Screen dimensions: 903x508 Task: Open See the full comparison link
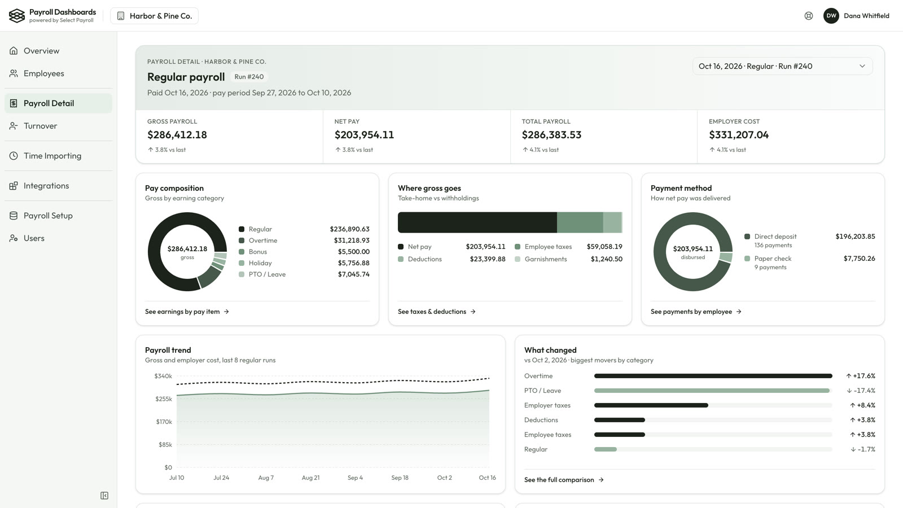pos(564,480)
